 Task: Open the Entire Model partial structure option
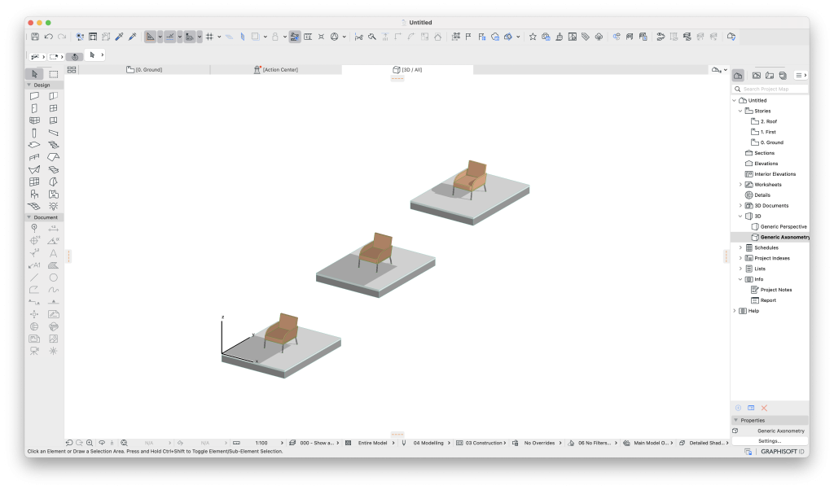click(x=372, y=443)
